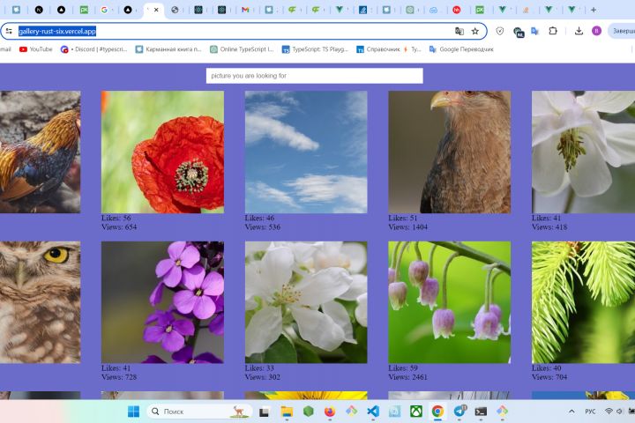Click the taskbar Поиск search box
The width and height of the screenshot is (635, 423).
pos(198,412)
